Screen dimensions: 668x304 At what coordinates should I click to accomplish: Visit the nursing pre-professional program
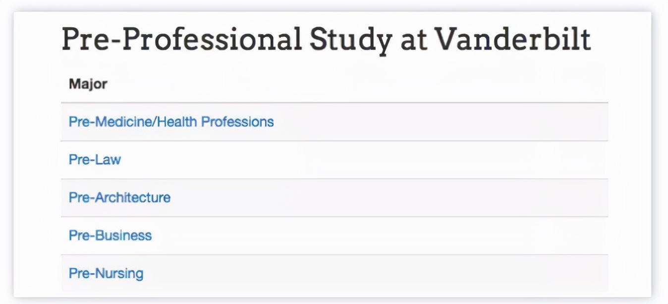click(106, 273)
